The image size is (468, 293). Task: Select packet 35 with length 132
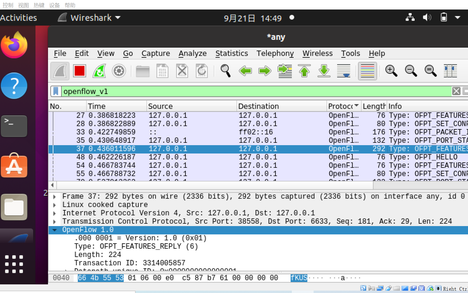click(x=258, y=140)
